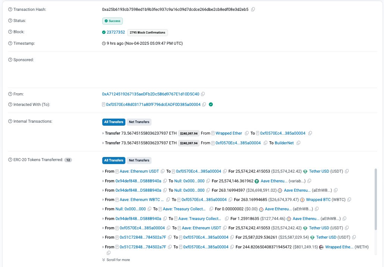Click the 2795 Block Confirmations badge
This screenshot has height=267, width=384.
pos(147,32)
